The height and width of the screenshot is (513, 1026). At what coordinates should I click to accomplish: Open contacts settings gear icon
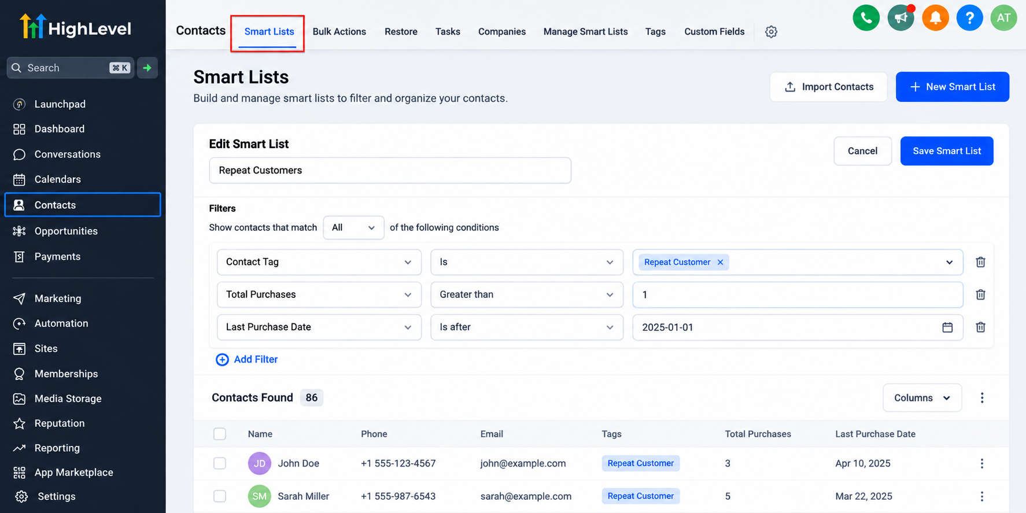pos(771,32)
